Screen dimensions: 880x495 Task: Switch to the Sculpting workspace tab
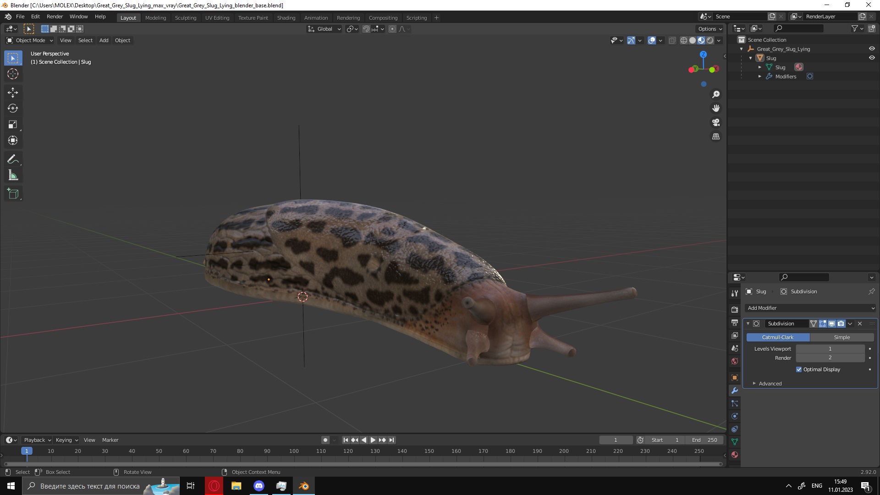click(x=186, y=18)
